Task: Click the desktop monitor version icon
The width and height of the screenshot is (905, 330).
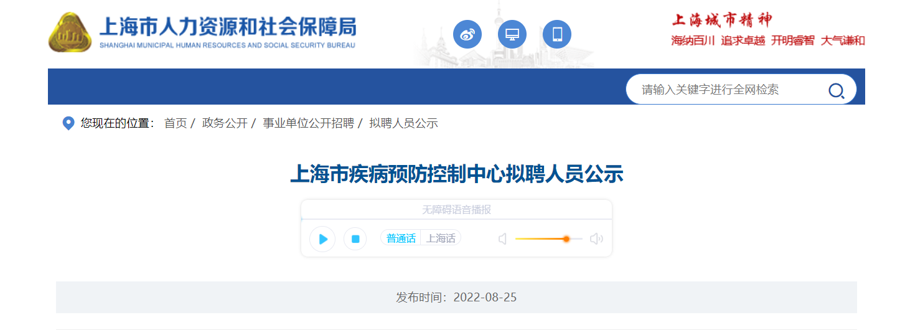Action: (x=512, y=34)
